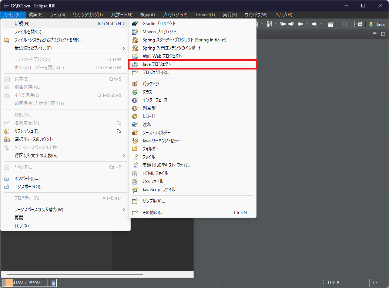This screenshot has height=288, width=389.
Task: Select リフレッシュ(F) menu entry
Action: tap(66, 131)
